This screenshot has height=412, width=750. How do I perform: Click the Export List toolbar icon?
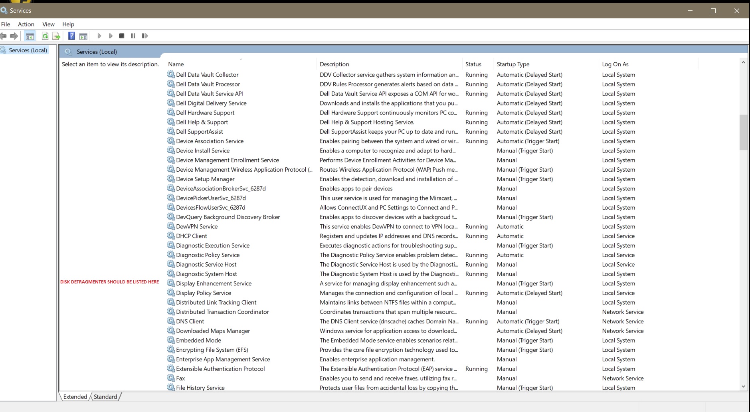tap(56, 36)
